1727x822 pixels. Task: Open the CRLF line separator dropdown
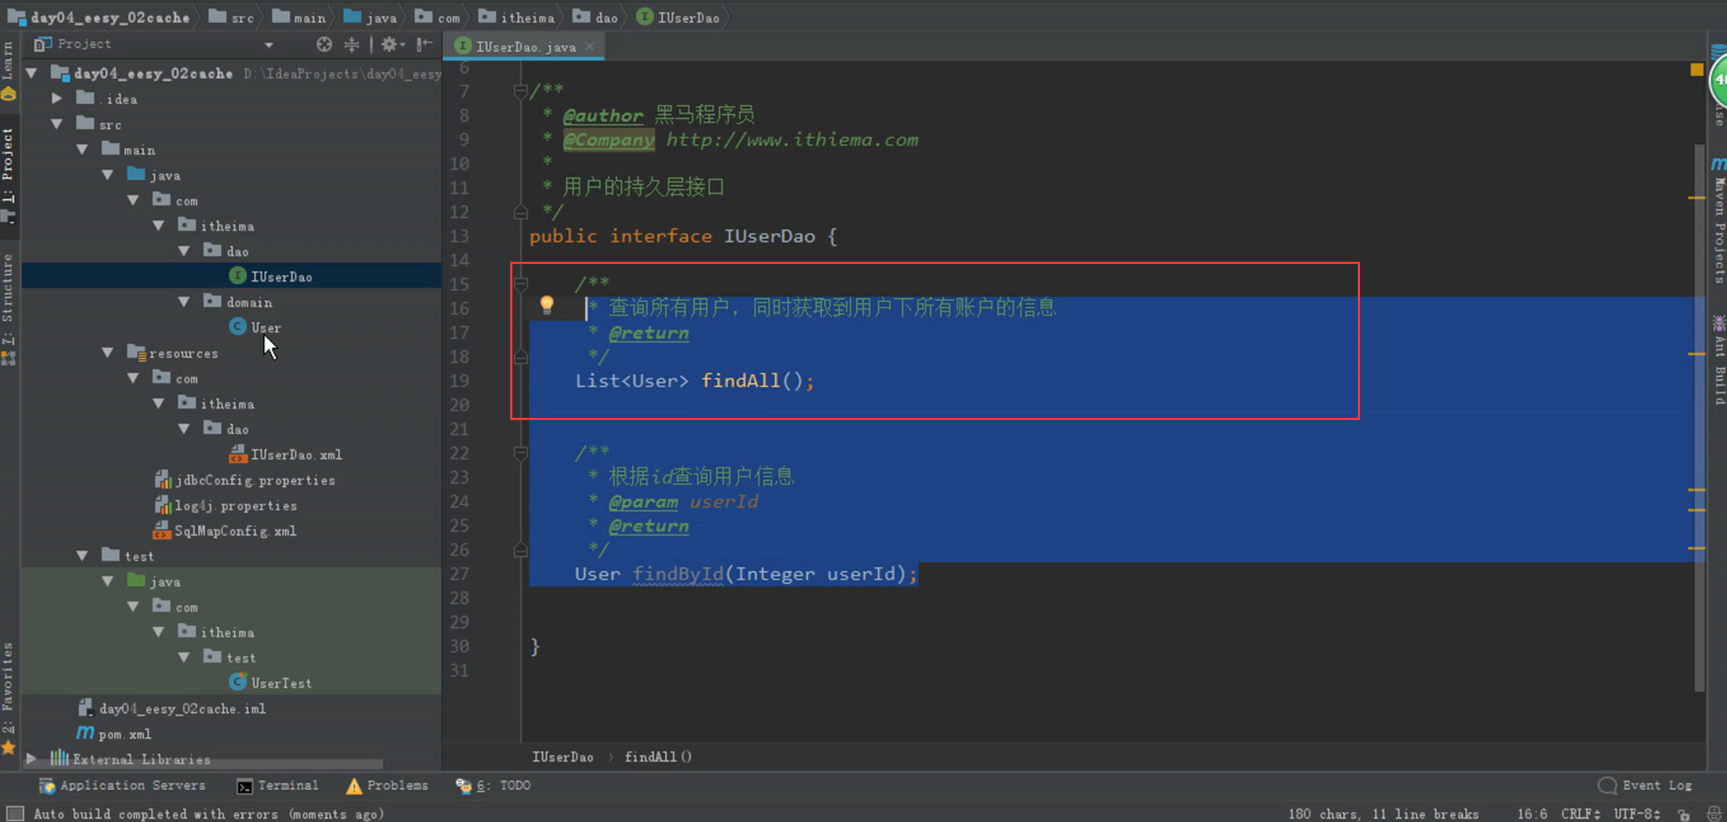pyautogui.click(x=1579, y=814)
